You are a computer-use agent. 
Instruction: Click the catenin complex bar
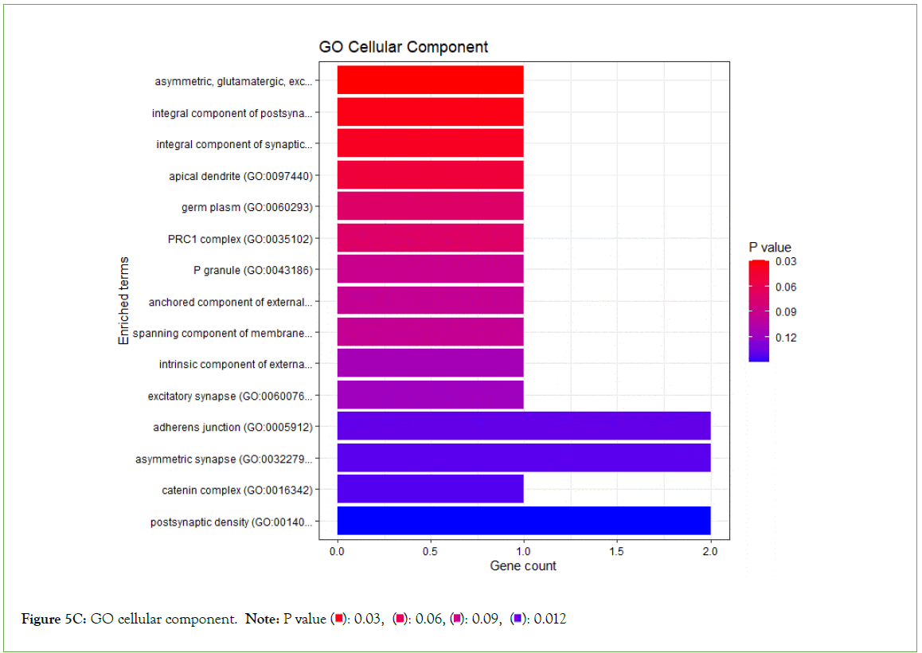[430, 490]
